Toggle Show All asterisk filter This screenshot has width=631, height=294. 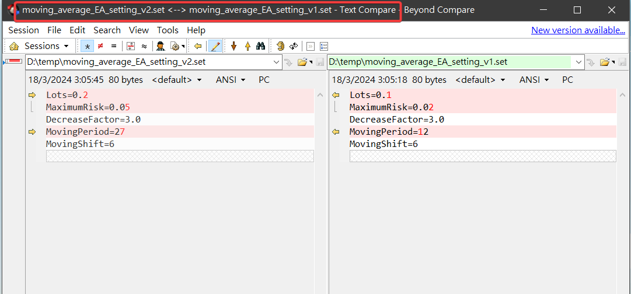coord(88,46)
